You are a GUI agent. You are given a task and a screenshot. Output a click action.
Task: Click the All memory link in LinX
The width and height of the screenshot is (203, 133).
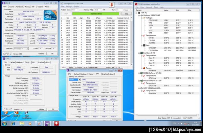pos(104,10)
